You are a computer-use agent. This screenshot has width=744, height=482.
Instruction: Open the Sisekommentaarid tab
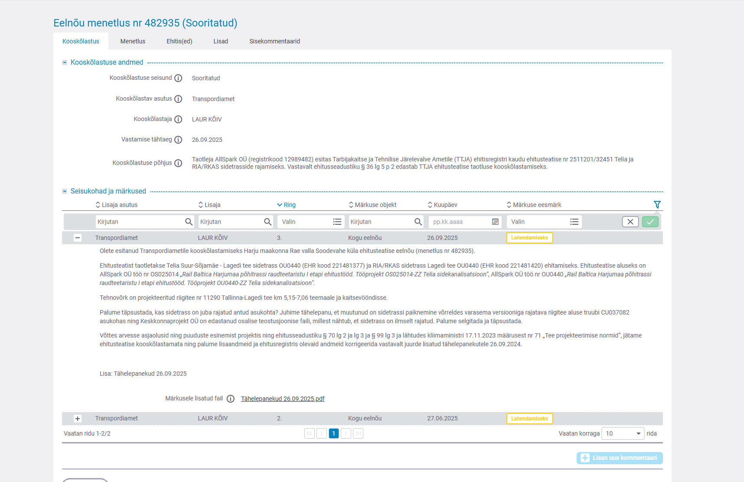tap(274, 41)
